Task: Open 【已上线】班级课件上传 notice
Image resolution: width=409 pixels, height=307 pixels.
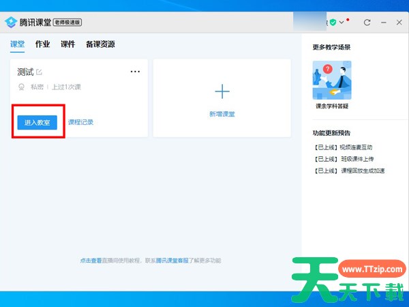Action: pos(344,159)
